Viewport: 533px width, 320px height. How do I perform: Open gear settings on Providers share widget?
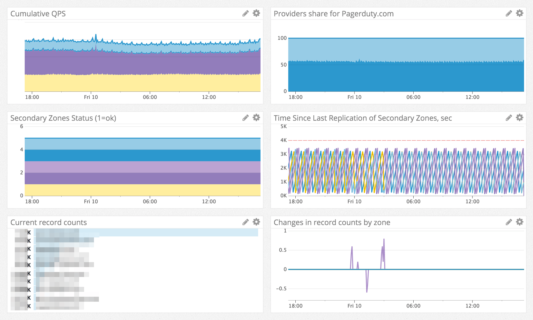(519, 13)
